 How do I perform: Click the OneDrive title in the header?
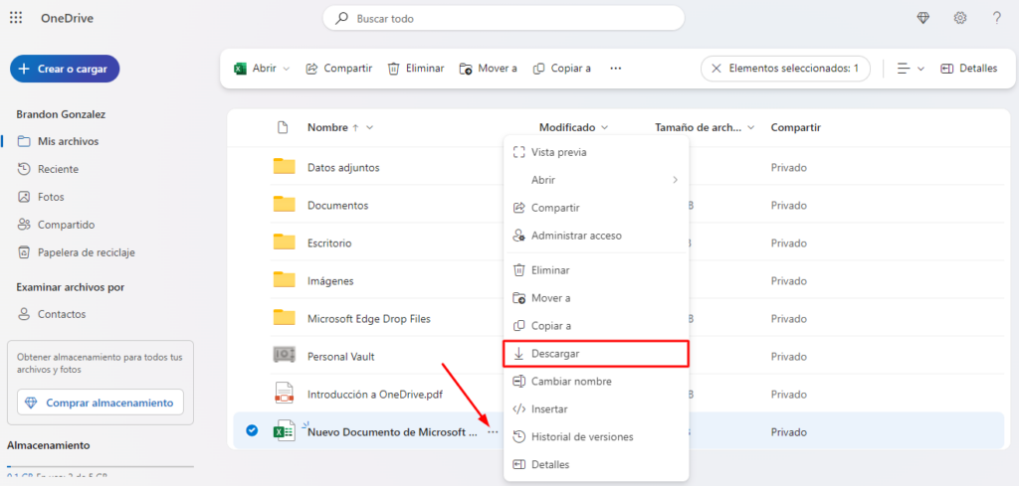[67, 18]
